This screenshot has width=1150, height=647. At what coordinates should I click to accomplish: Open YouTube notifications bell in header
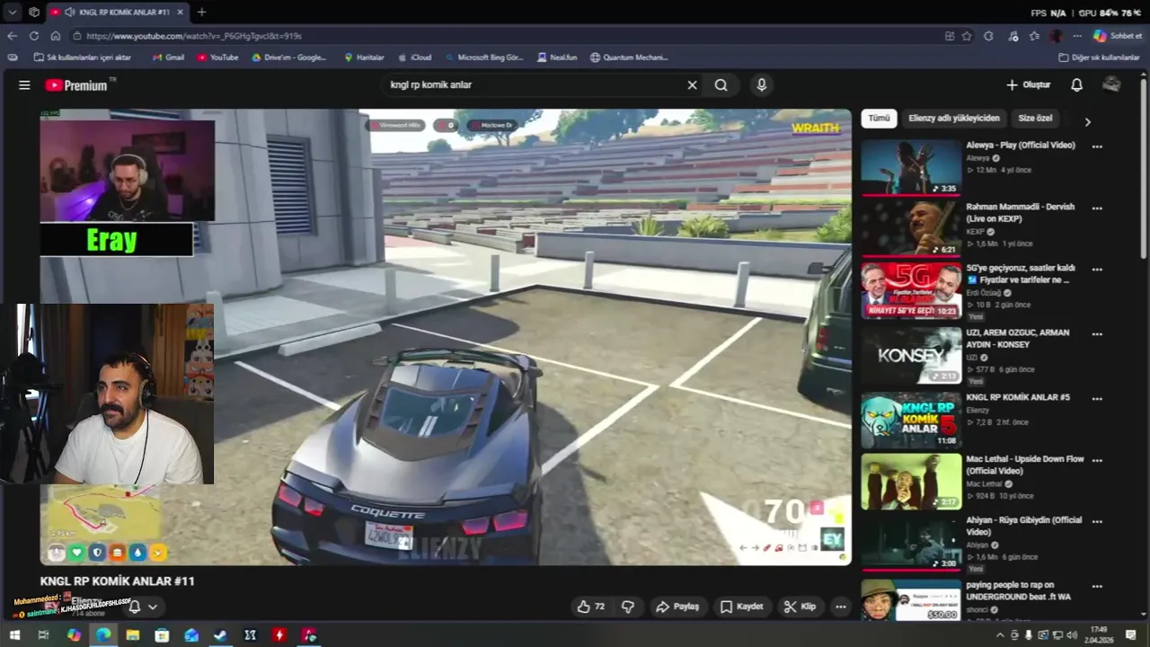pos(1076,85)
